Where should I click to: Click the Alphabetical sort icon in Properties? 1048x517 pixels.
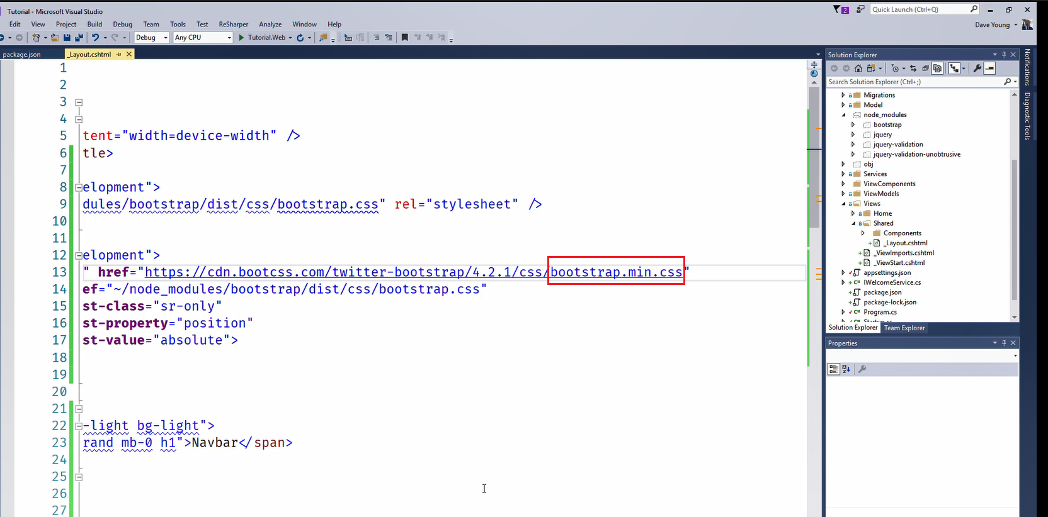846,369
